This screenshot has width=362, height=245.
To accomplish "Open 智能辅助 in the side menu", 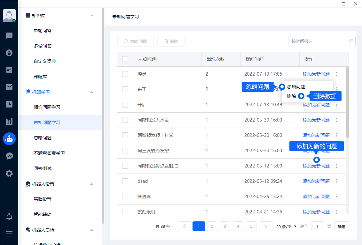I will pos(43,214).
